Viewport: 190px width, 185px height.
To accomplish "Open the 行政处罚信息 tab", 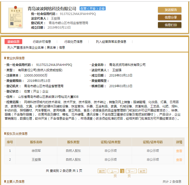I will (73, 42).
